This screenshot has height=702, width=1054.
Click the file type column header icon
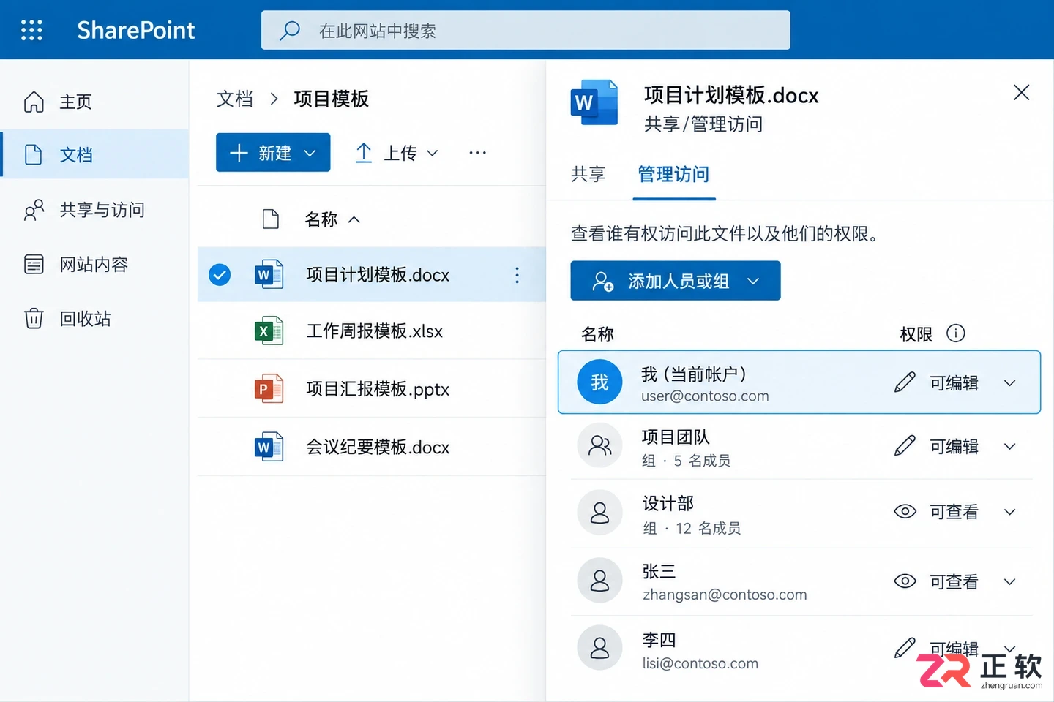pyautogui.click(x=271, y=219)
